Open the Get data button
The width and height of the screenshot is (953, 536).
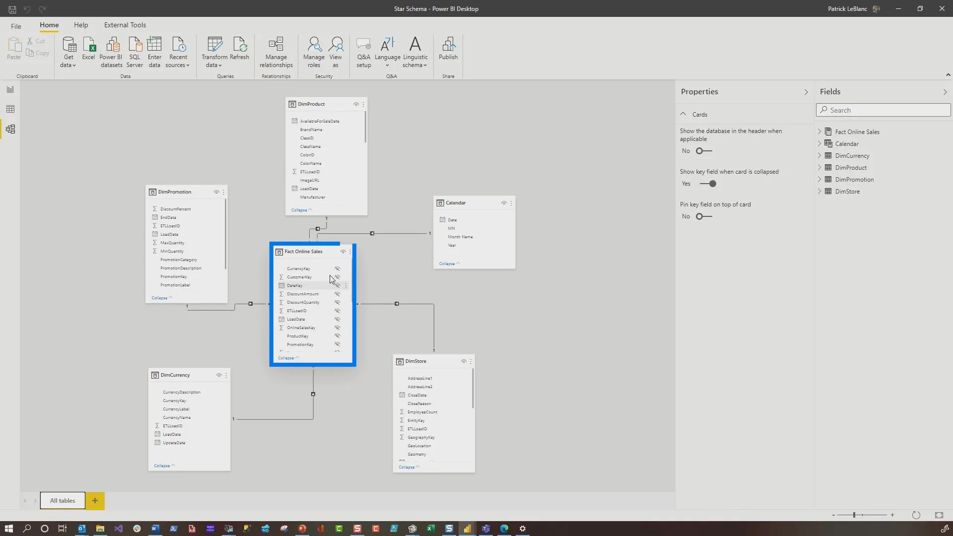click(68, 52)
